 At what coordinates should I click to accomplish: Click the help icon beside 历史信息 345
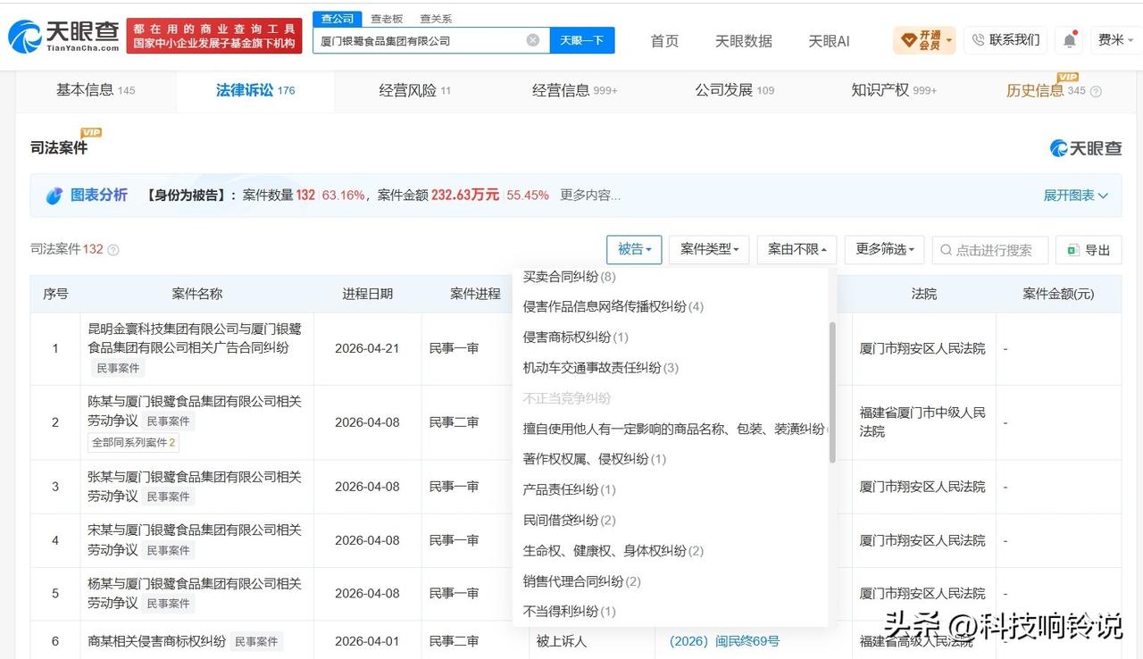pyautogui.click(x=1096, y=91)
